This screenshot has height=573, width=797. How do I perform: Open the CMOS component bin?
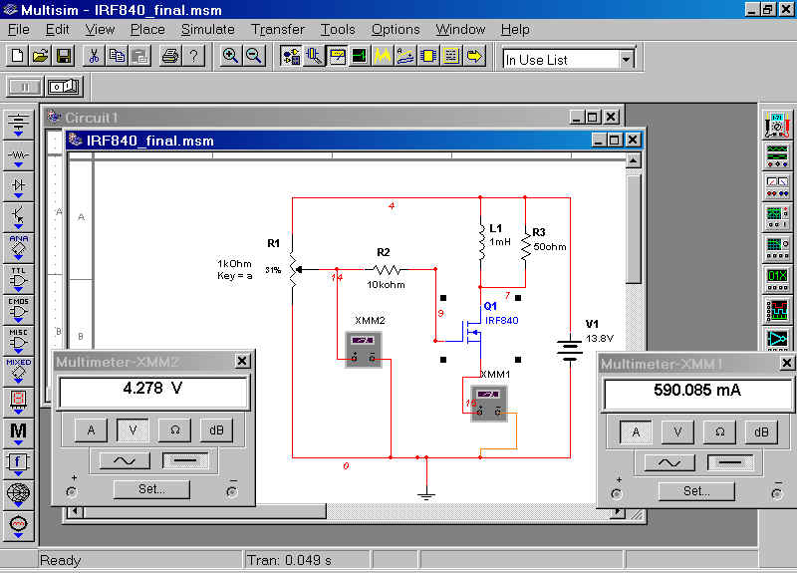pyautogui.click(x=19, y=310)
